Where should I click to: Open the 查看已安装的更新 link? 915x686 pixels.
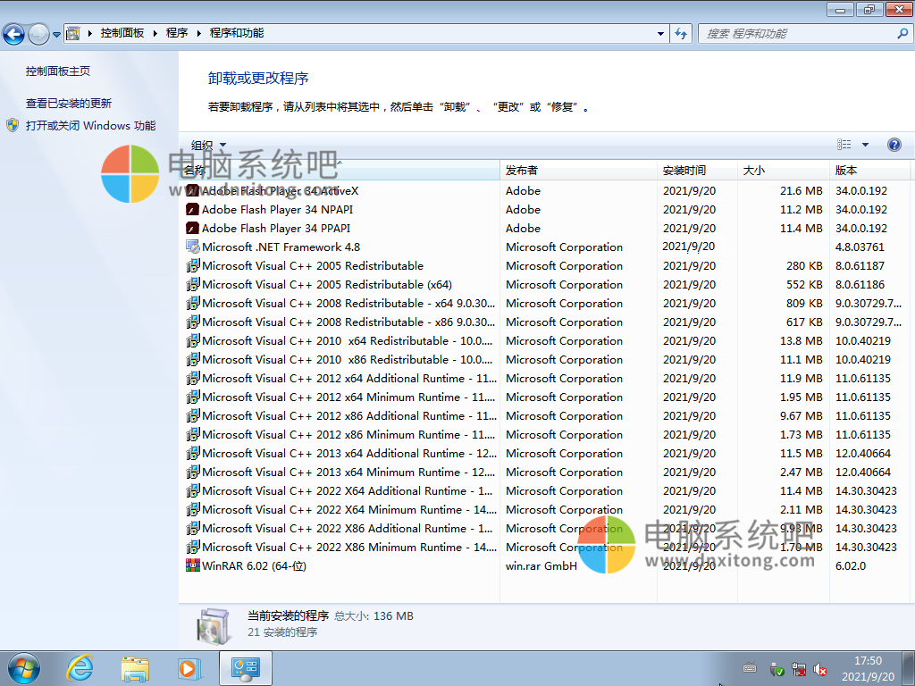[68, 104]
